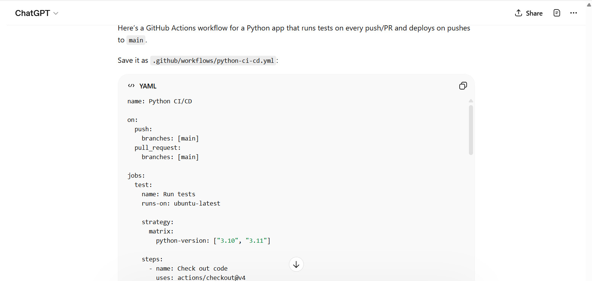Click the notes icon beside Share
Screen dimensions: 592x281
(x=557, y=13)
